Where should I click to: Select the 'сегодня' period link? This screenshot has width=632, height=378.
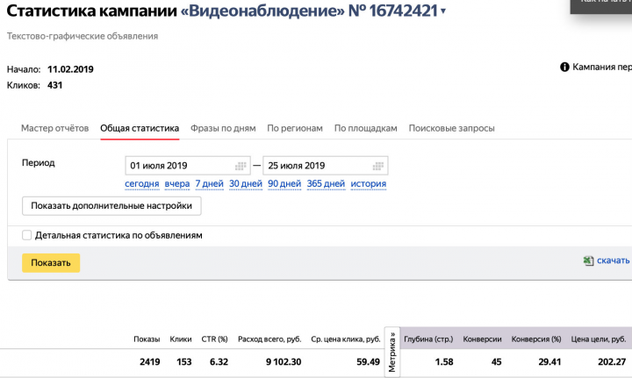click(x=142, y=184)
